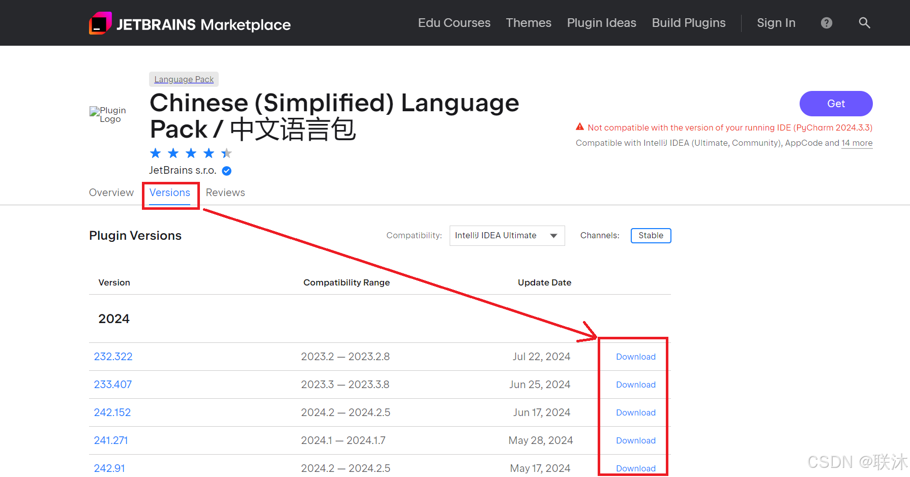Switch to the Overview tab
The height and width of the screenshot is (477, 910).
click(x=111, y=193)
